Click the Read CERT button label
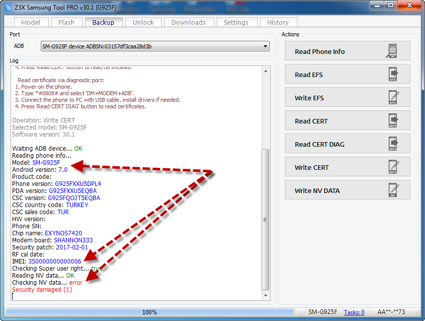The image size is (425, 321). point(311,121)
